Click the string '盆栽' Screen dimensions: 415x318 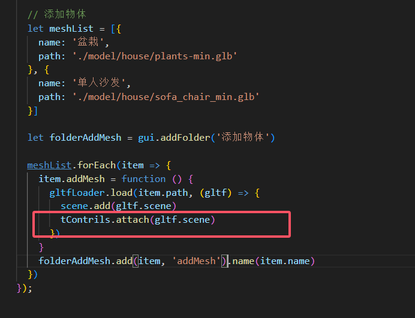click(x=88, y=42)
